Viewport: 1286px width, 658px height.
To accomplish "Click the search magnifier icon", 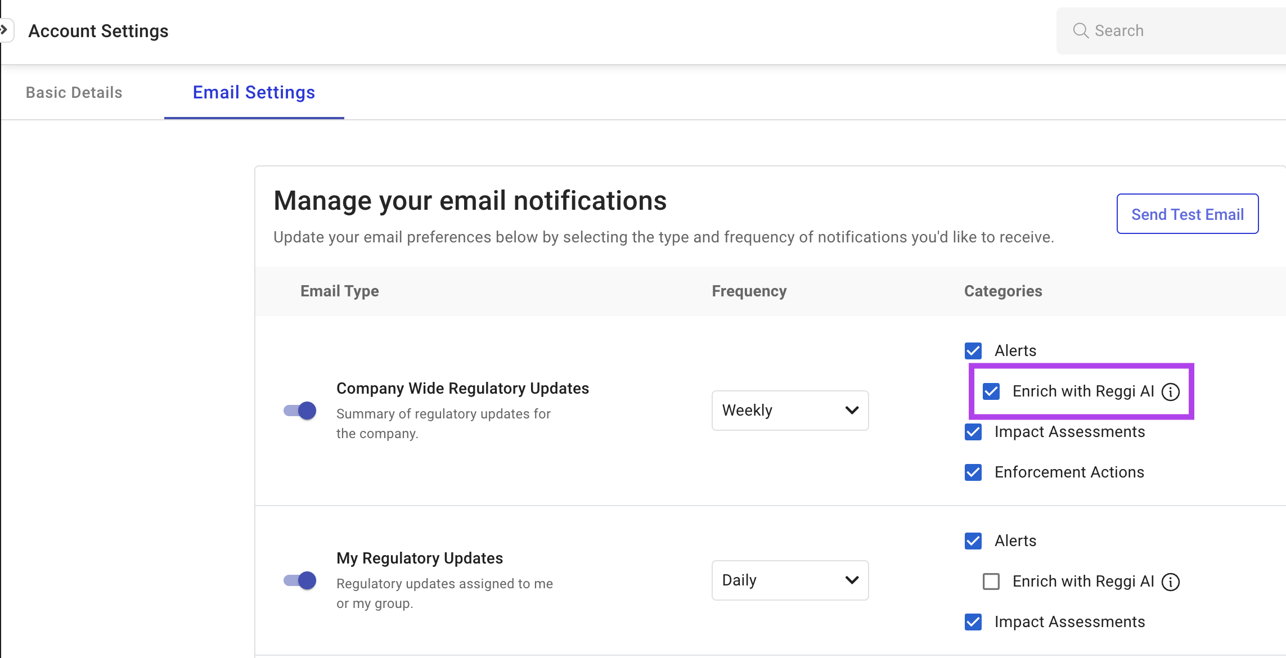I will pyautogui.click(x=1080, y=30).
